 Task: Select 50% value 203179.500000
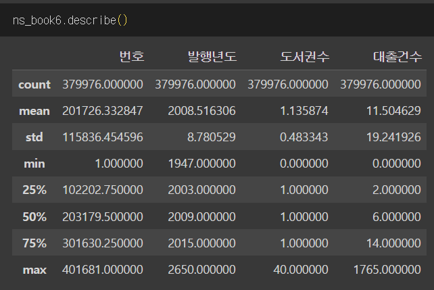pos(102,217)
